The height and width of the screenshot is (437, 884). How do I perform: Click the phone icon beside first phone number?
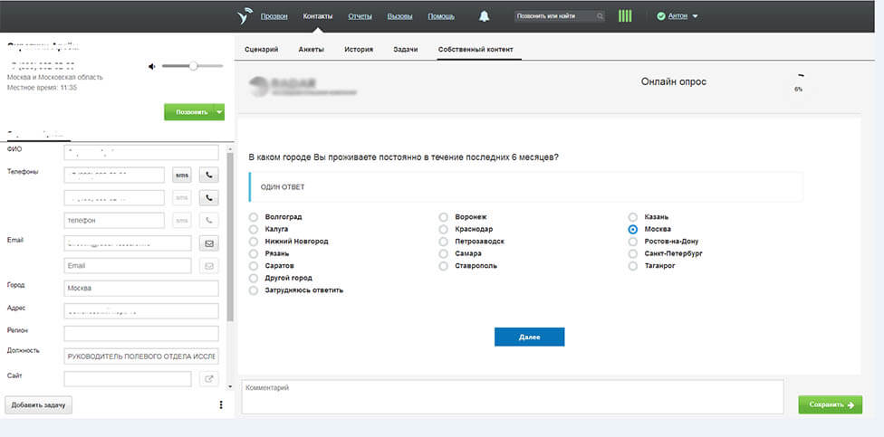coord(209,175)
